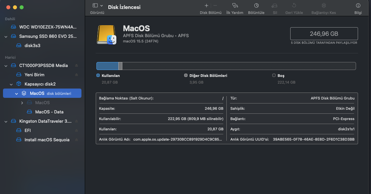Select the EFI partition in sidebar
Viewport: 371px width, 194px height.
coord(28,130)
